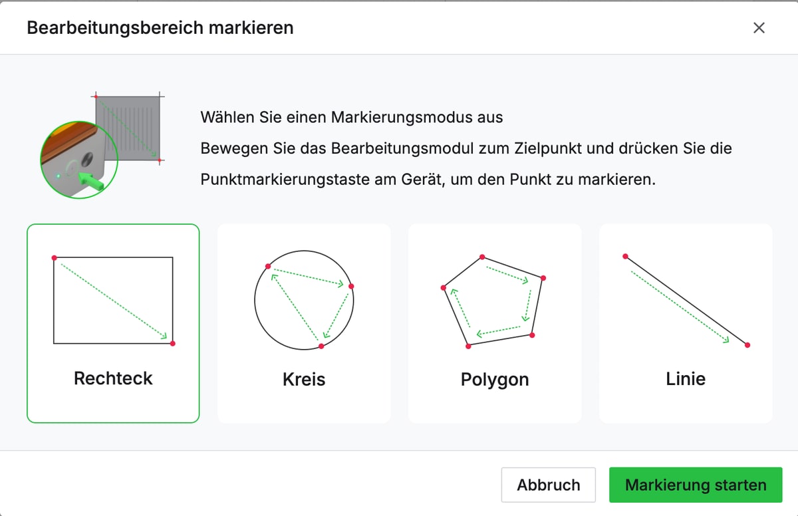
Task: Choose the pentagon polygon diagram icon
Action: point(495,301)
